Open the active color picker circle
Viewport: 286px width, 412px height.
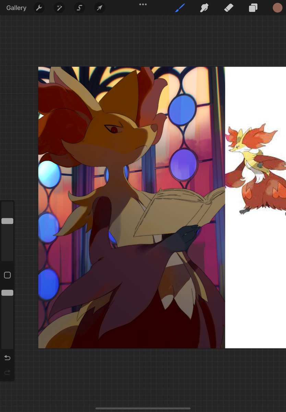pyautogui.click(x=277, y=8)
